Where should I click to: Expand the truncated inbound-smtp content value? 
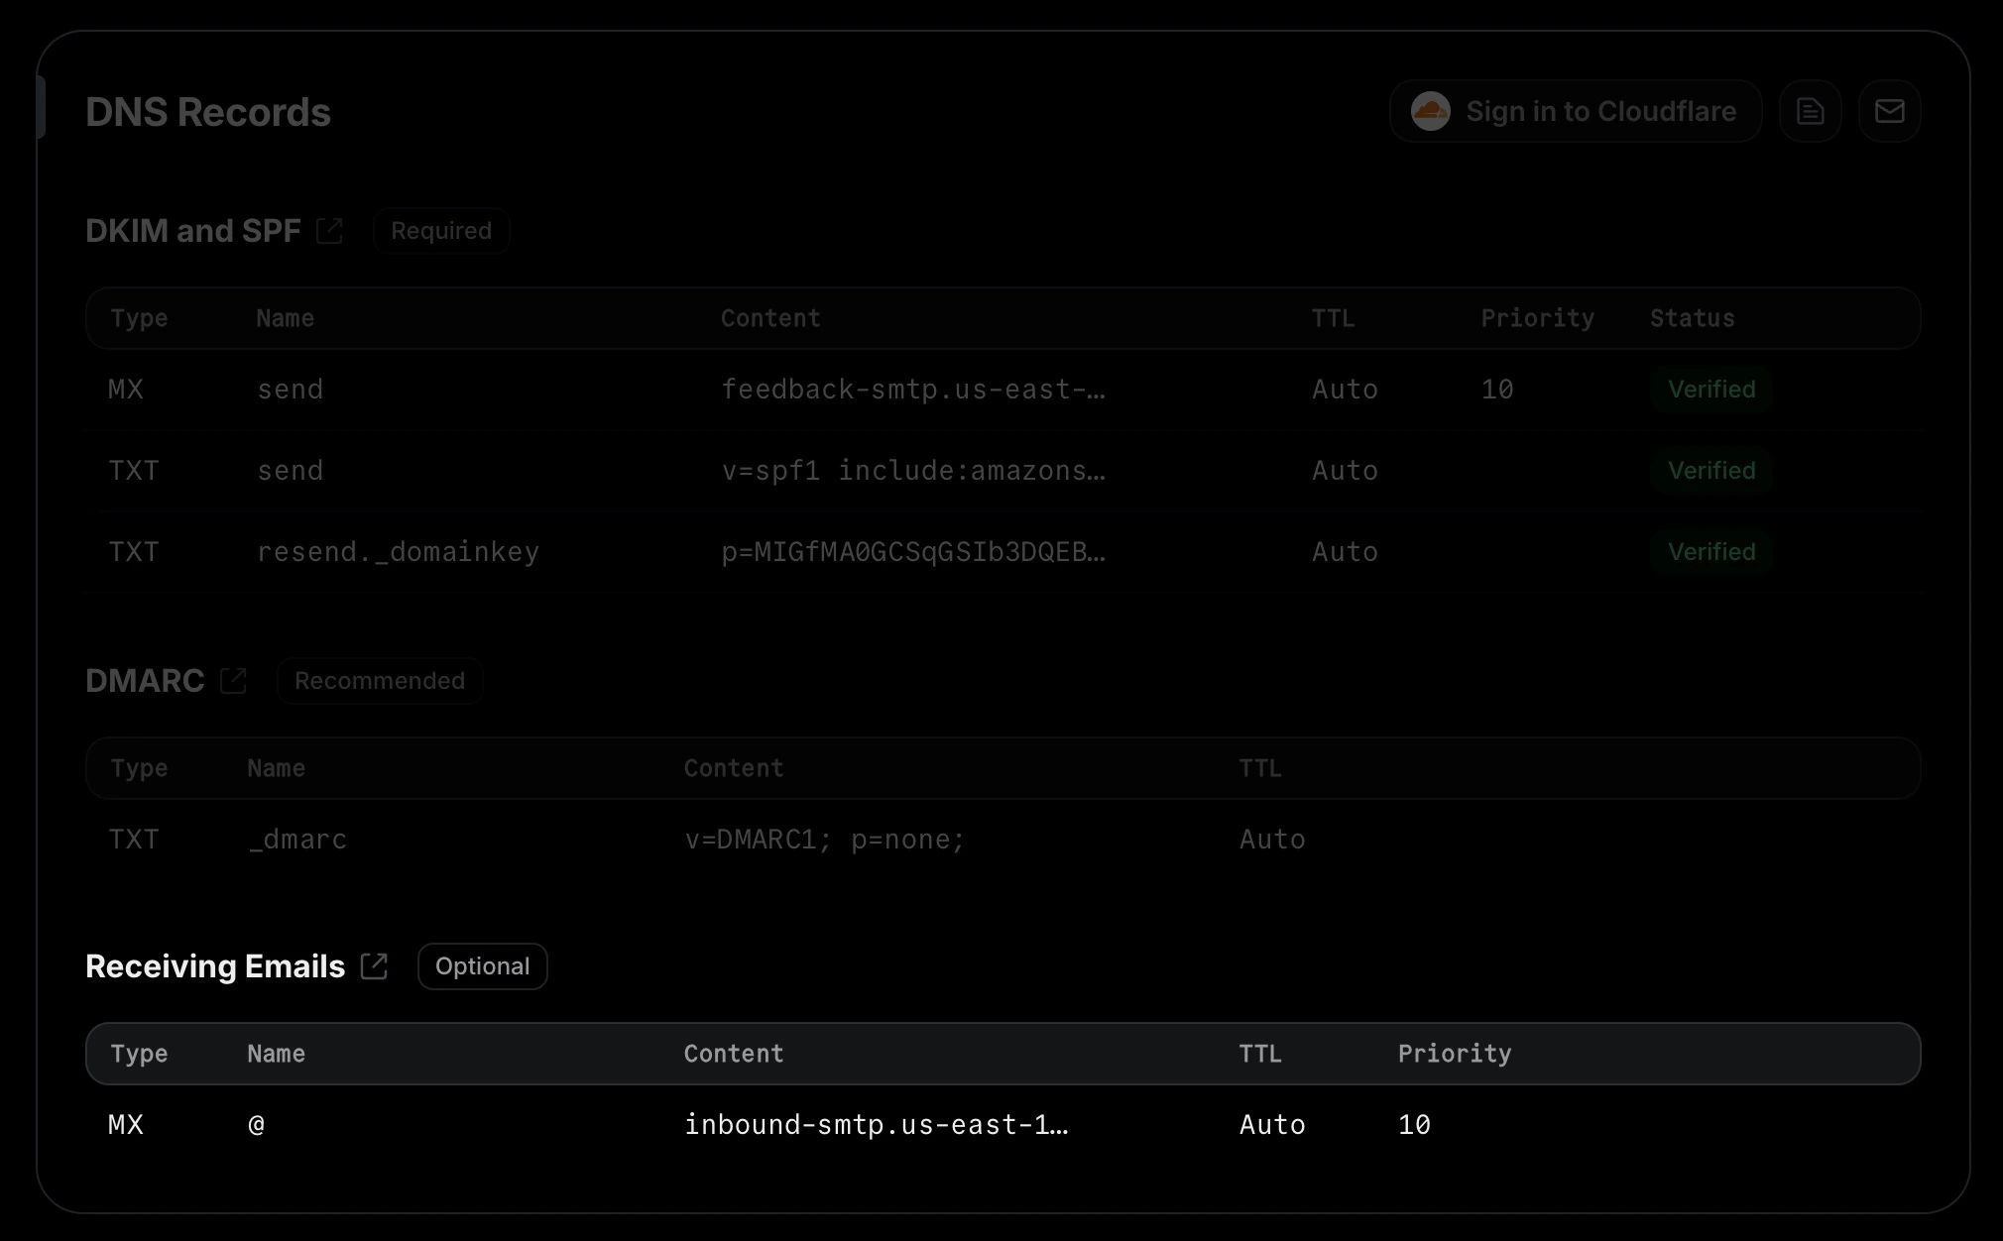(x=877, y=1124)
